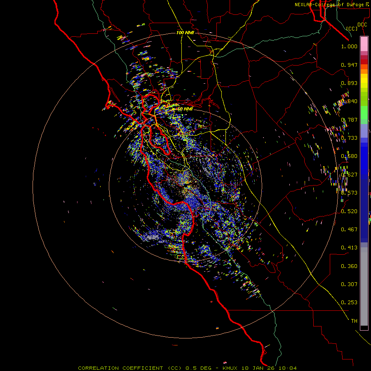This screenshot has height=371, width=371.
Task: Click the 50 NMI range ring label
Action: coord(185,109)
